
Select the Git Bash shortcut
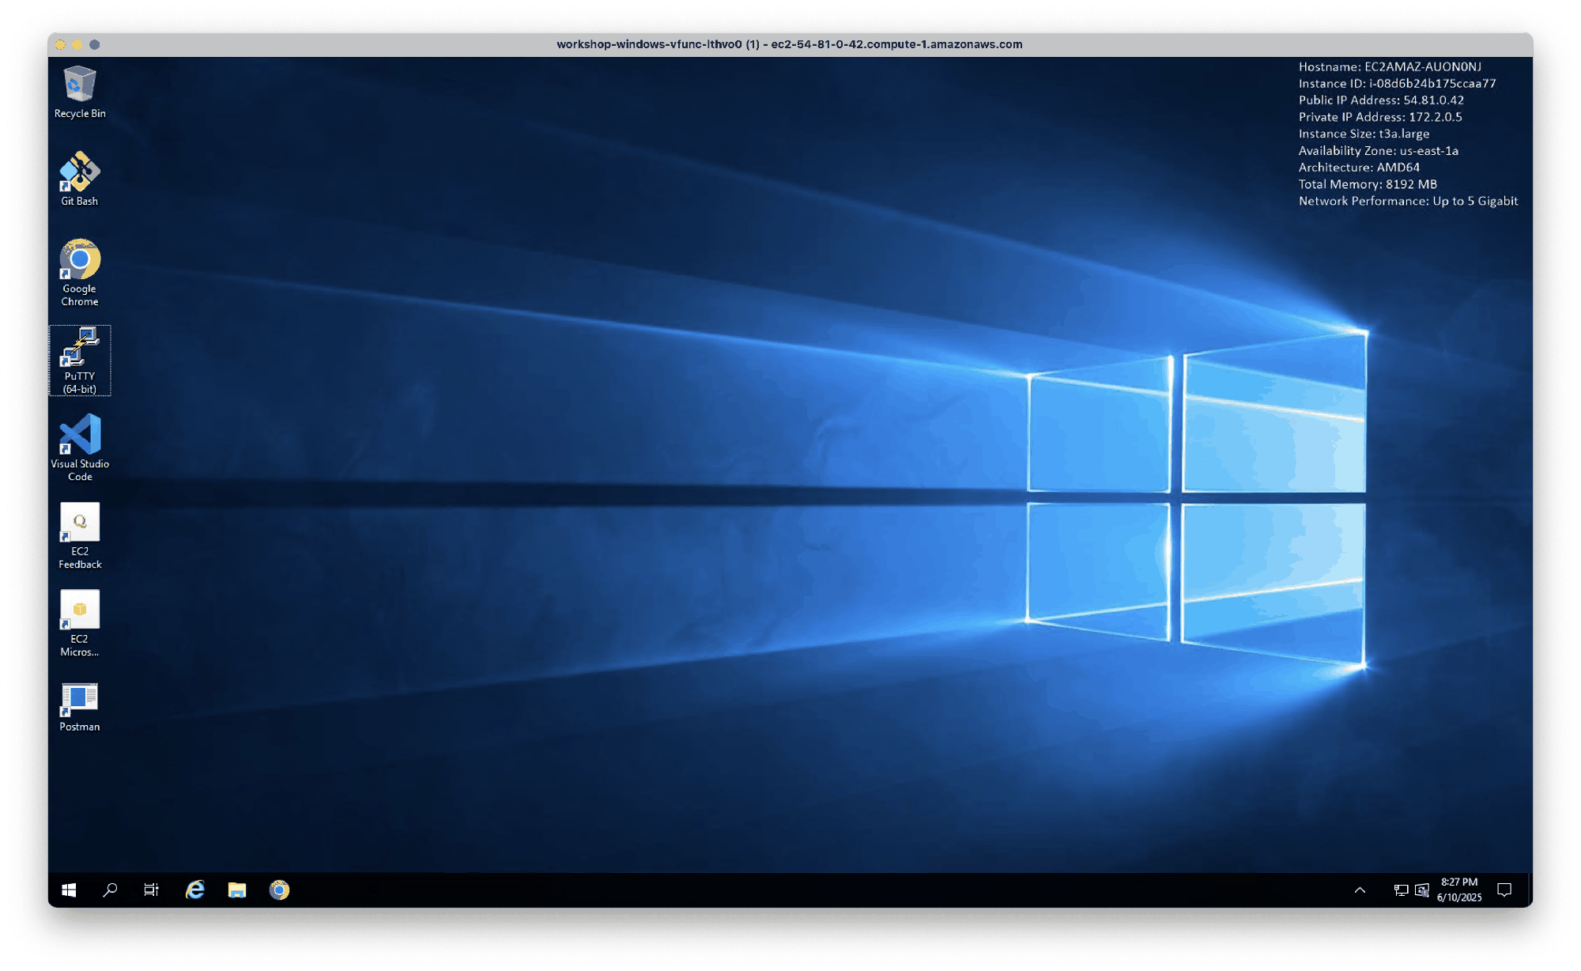80,179
